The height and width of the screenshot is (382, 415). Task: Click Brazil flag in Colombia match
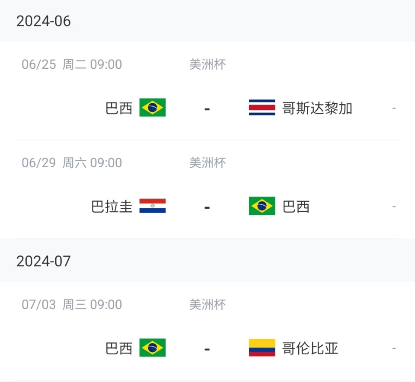point(152,348)
